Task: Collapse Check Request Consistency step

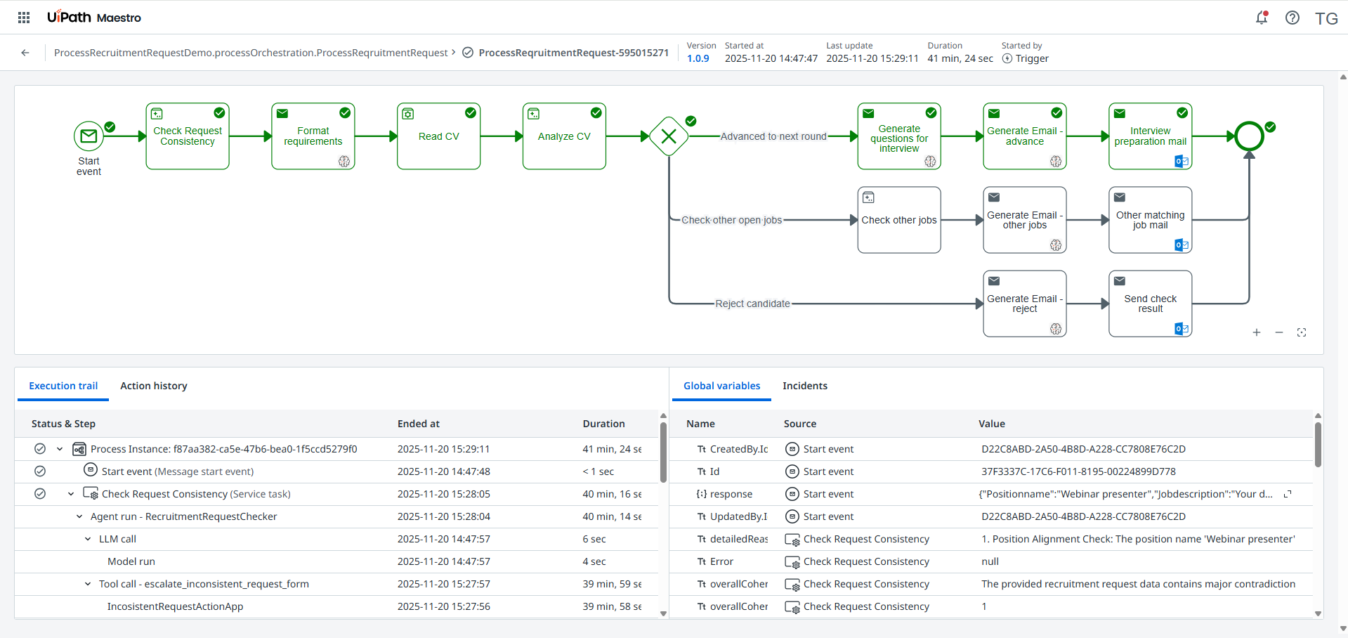Action: pyautogui.click(x=71, y=494)
